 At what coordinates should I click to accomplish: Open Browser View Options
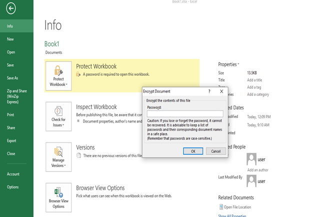tap(58, 197)
